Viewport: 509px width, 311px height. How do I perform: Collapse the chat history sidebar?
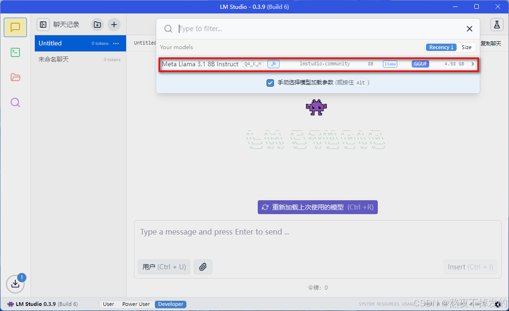click(x=43, y=25)
